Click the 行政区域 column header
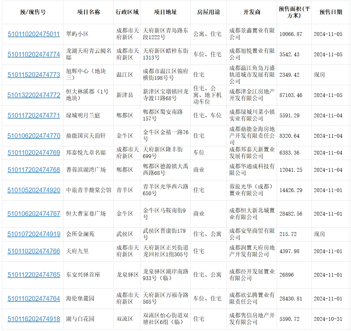351x331 pixels. pos(127,12)
